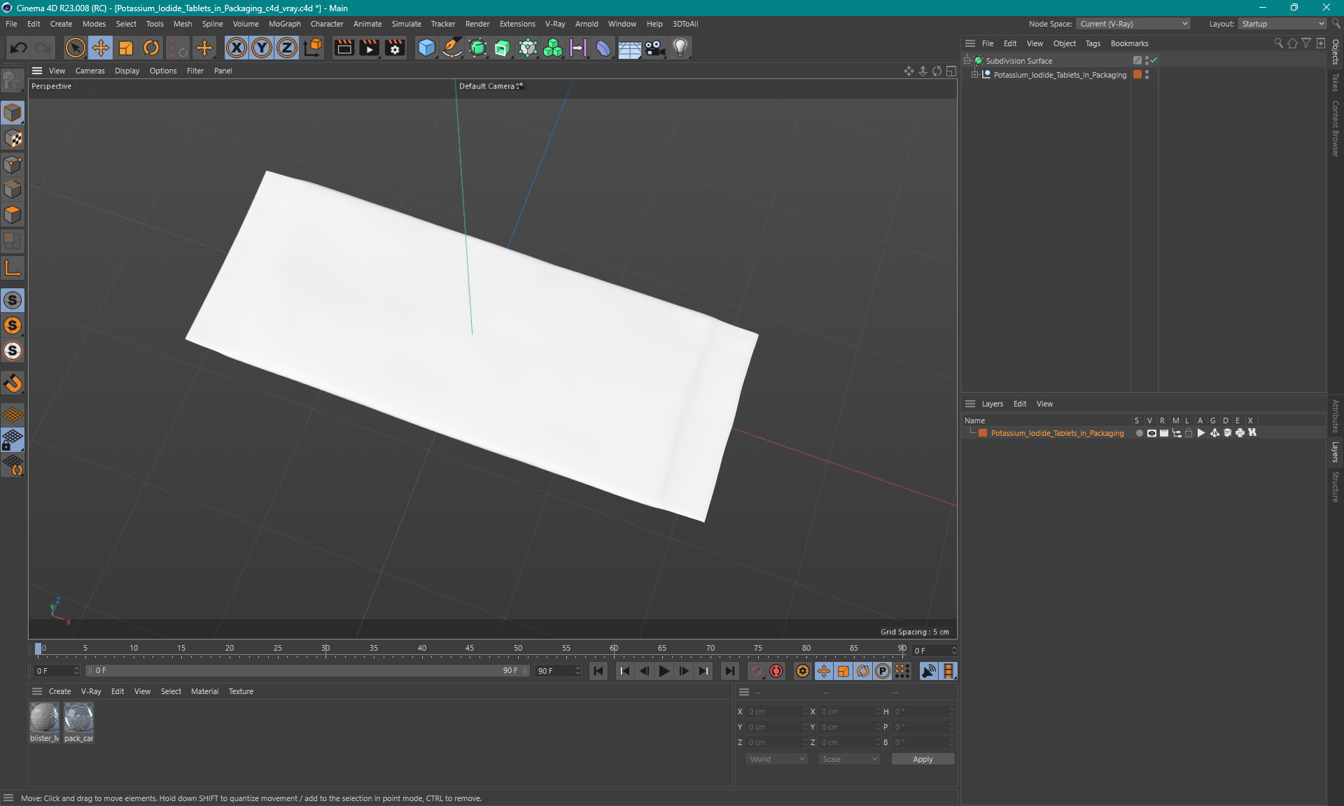Click the Subdivision Surface generator icon

[x=477, y=48]
